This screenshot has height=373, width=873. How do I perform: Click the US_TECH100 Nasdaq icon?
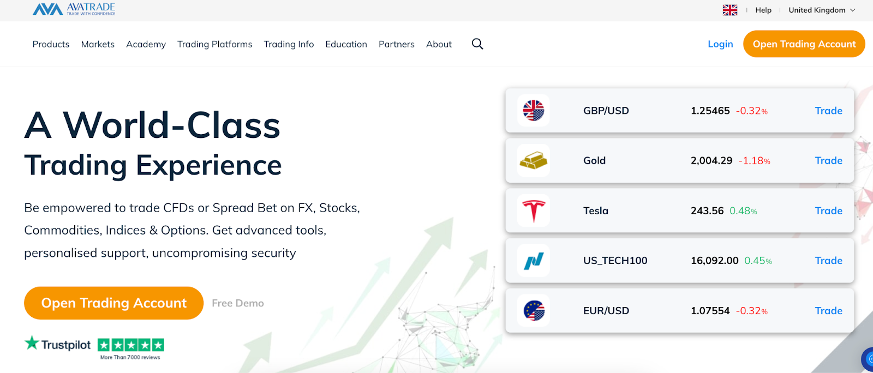point(534,261)
